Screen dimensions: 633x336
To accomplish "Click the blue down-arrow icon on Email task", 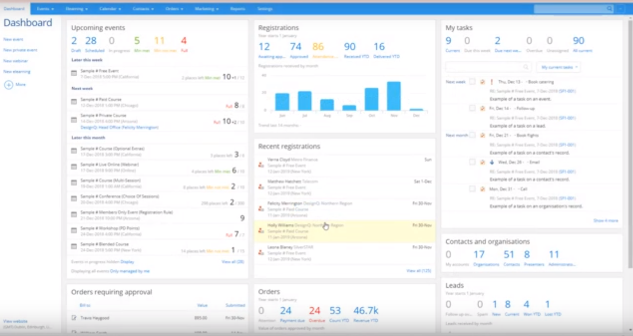I will point(491,162).
